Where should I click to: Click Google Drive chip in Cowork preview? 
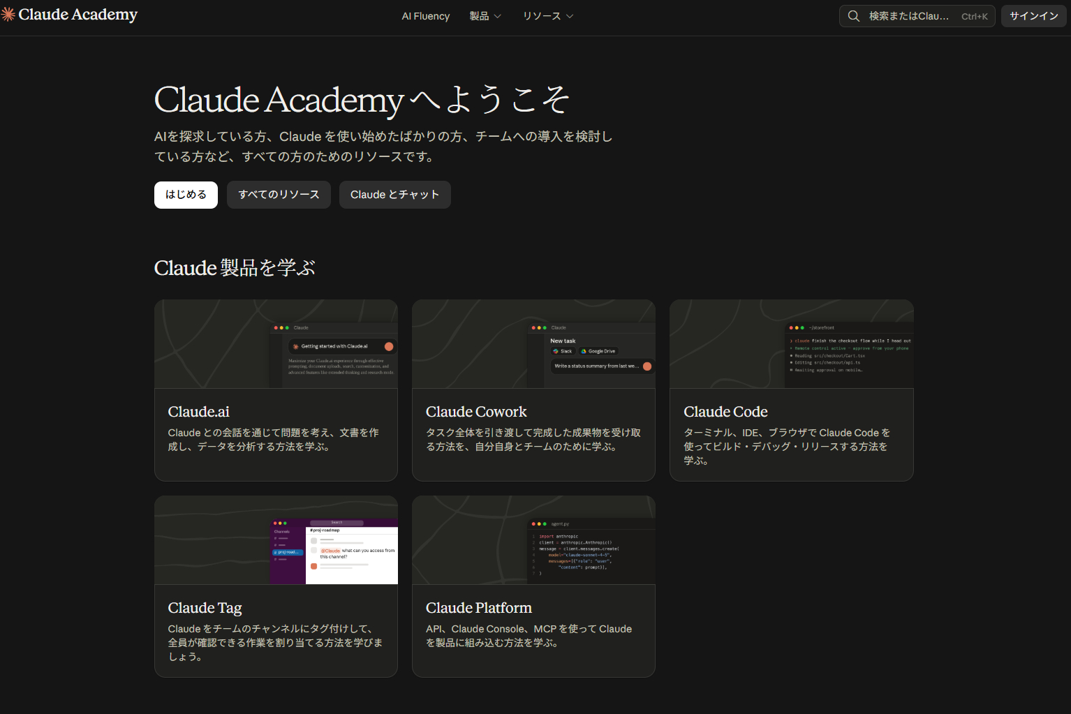tap(598, 351)
